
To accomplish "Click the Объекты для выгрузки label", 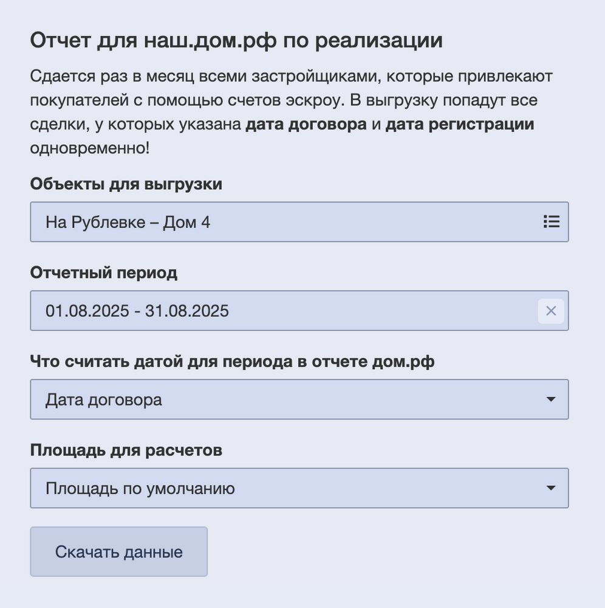I will point(126,184).
